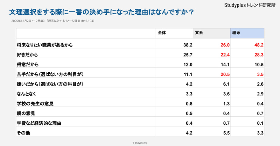Select the red value 22.4

pyautogui.click(x=225, y=55)
